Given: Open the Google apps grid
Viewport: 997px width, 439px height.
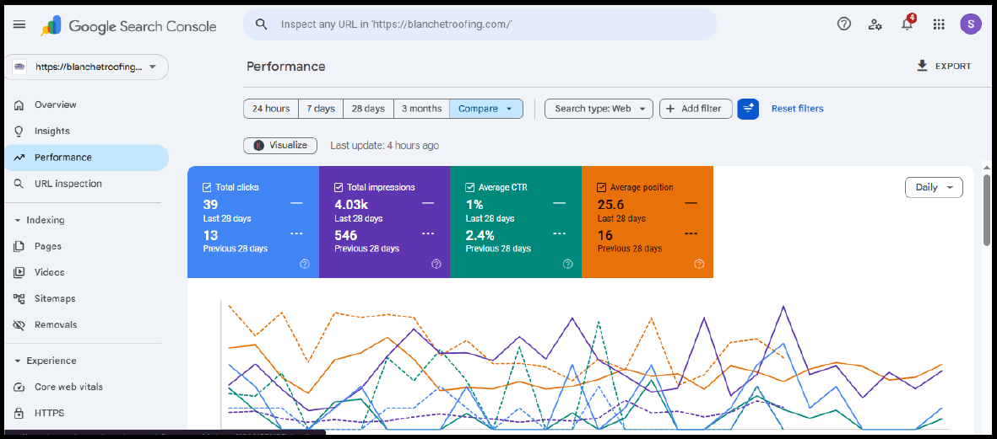Looking at the screenshot, I should coord(939,24).
